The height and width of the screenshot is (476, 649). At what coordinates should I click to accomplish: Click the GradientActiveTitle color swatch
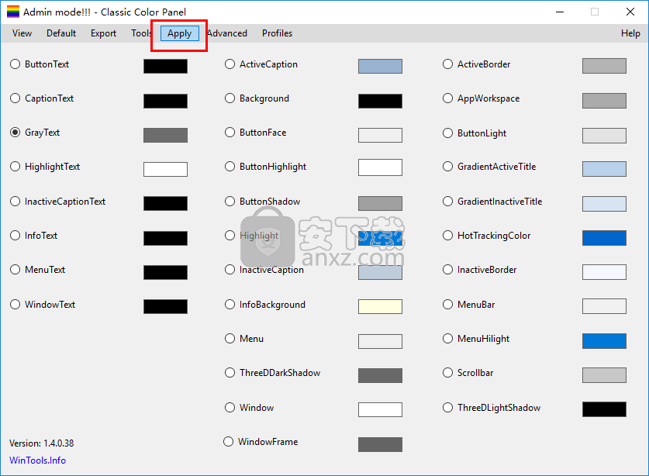(x=604, y=169)
